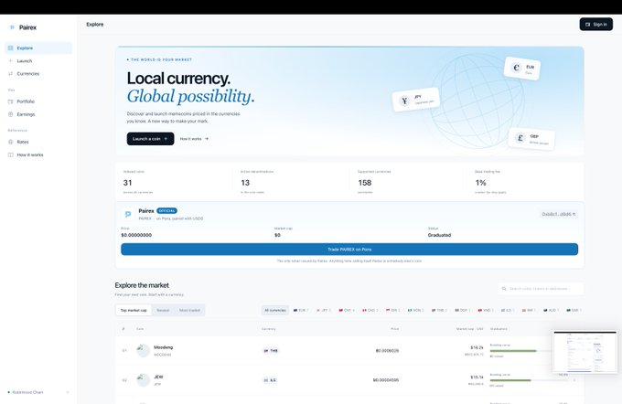Sort by the Price column header
Screen dimensions: 622x404
pos(395,329)
